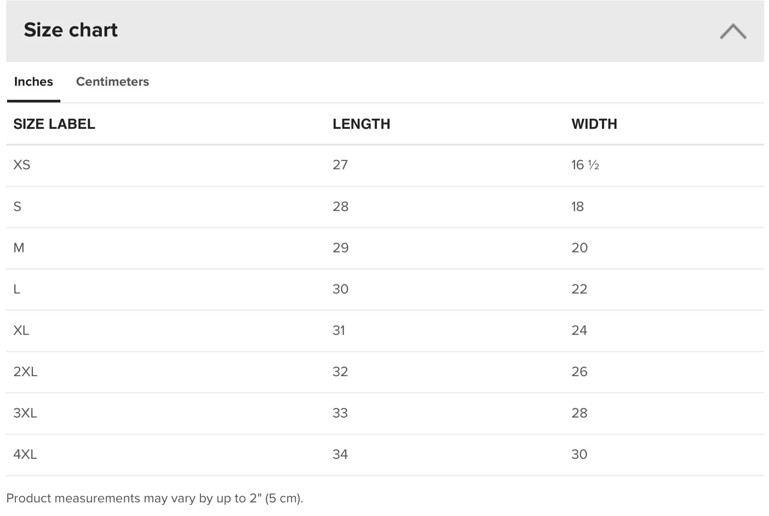Select the 3XL size row label
769x516 pixels.
click(x=25, y=413)
